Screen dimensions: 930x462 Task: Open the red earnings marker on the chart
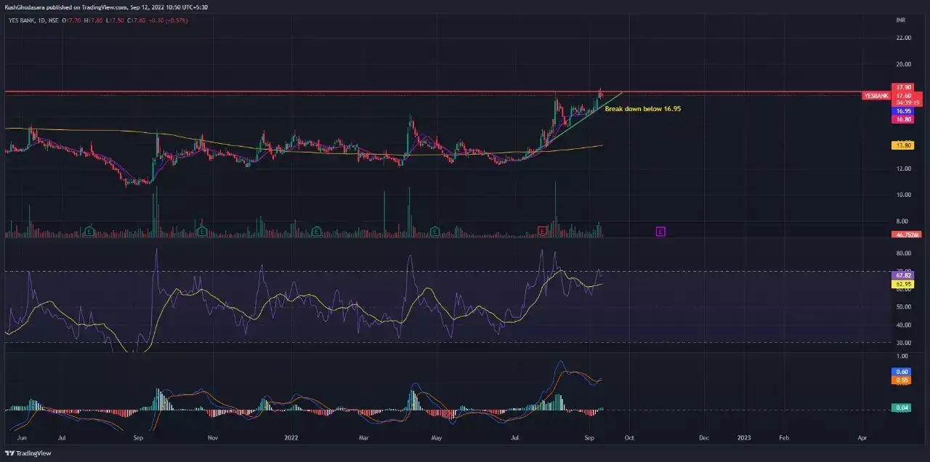(541, 231)
